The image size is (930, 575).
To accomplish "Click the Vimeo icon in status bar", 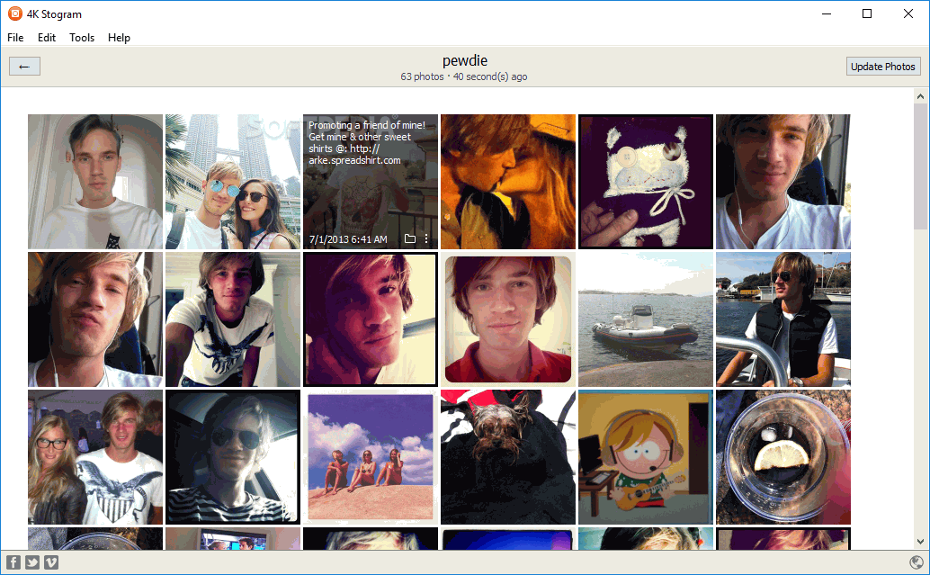I will coord(51,562).
